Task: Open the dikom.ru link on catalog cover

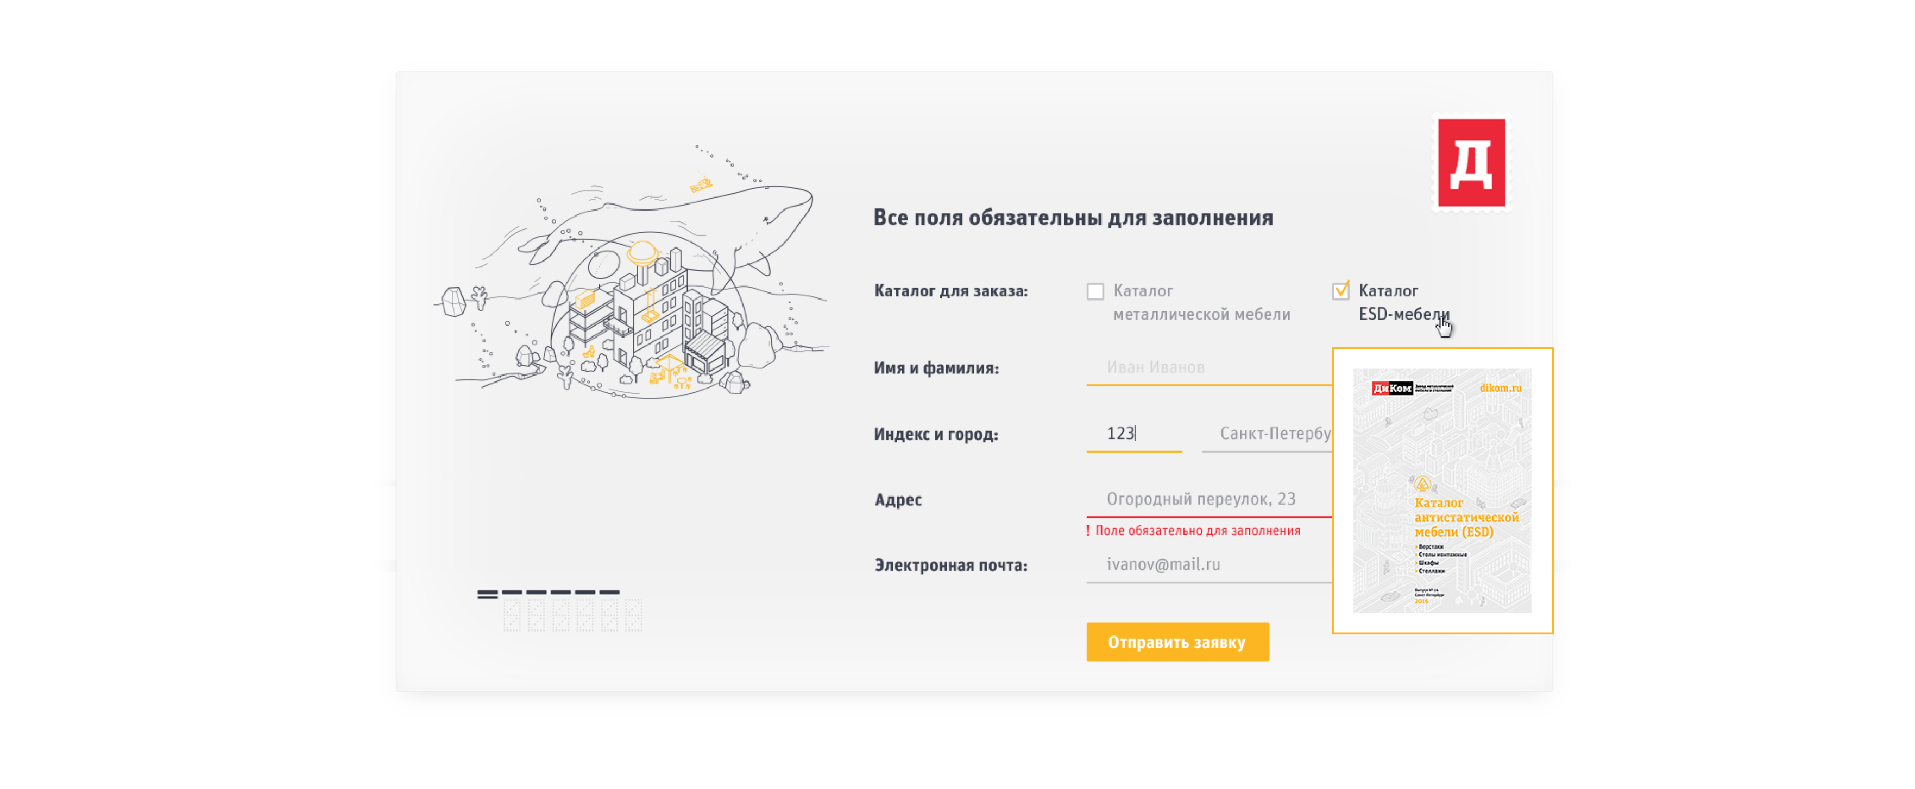Action: pyautogui.click(x=1500, y=388)
